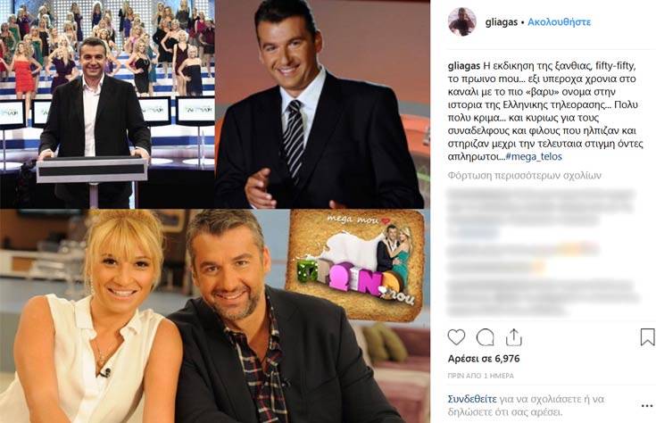Click the Συνδεθείτε login link
This screenshot has height=423, width=656.
tap(472, 399)
